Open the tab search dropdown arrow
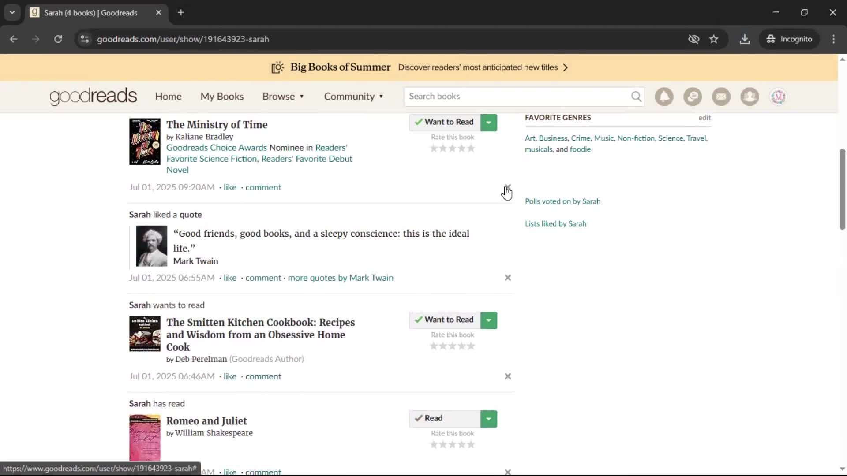847x476 pixels. 12,13
